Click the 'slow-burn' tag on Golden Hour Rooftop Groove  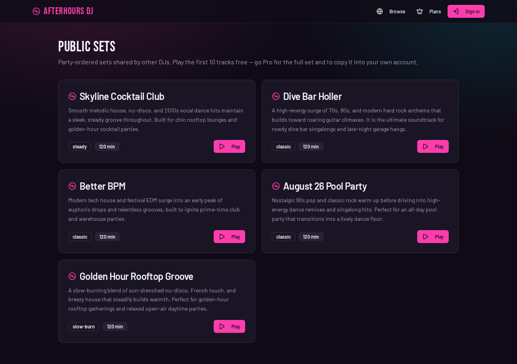(84, 326)
